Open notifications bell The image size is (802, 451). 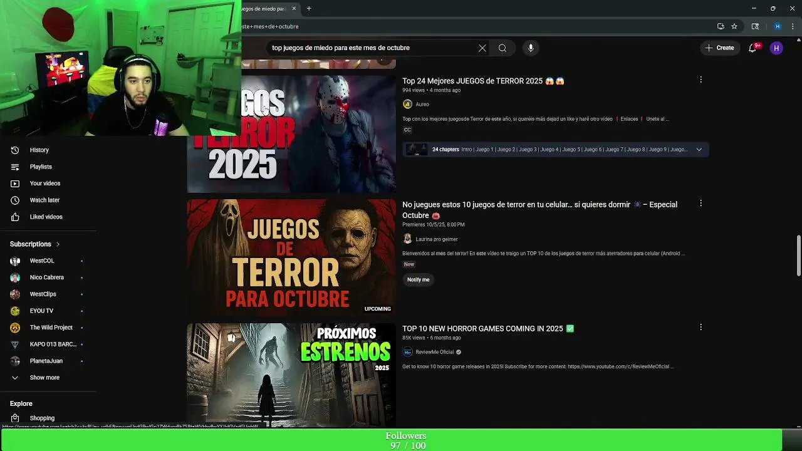coord(753,48)
